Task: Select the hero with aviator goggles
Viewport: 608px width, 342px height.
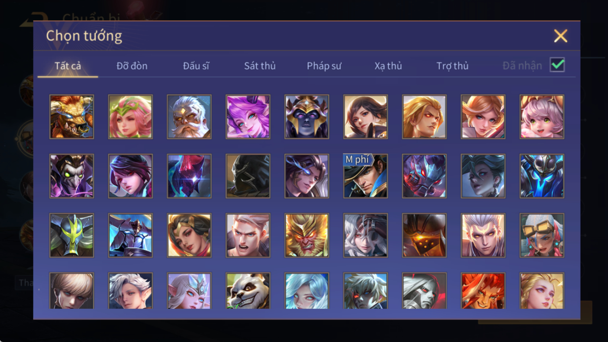Action: [x=542, y=235]
